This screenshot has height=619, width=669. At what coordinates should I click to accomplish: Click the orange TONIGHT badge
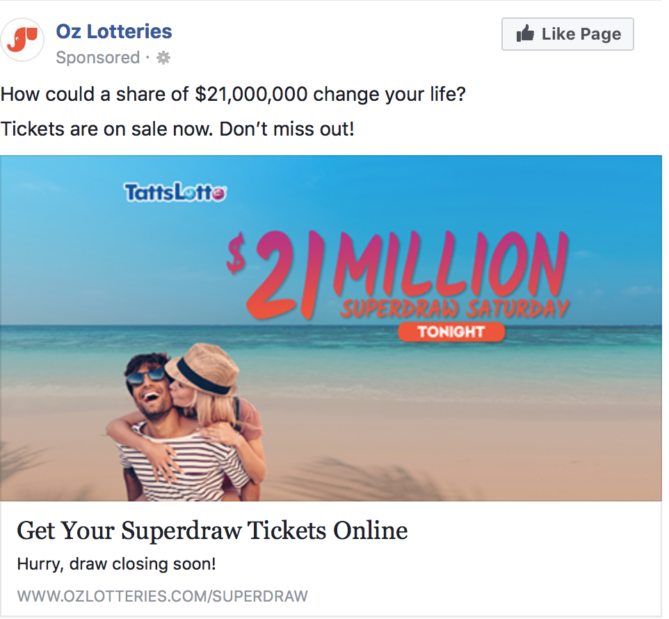coord(451,332)
